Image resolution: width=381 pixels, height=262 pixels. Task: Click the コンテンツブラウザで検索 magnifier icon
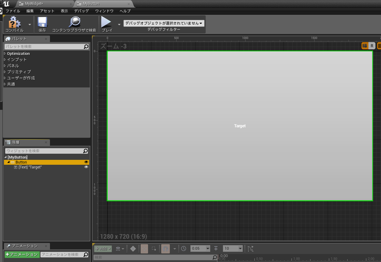click(x=74, y=22)
